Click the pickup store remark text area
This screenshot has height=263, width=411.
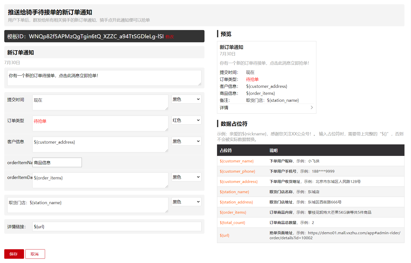(x=88, y=205)
